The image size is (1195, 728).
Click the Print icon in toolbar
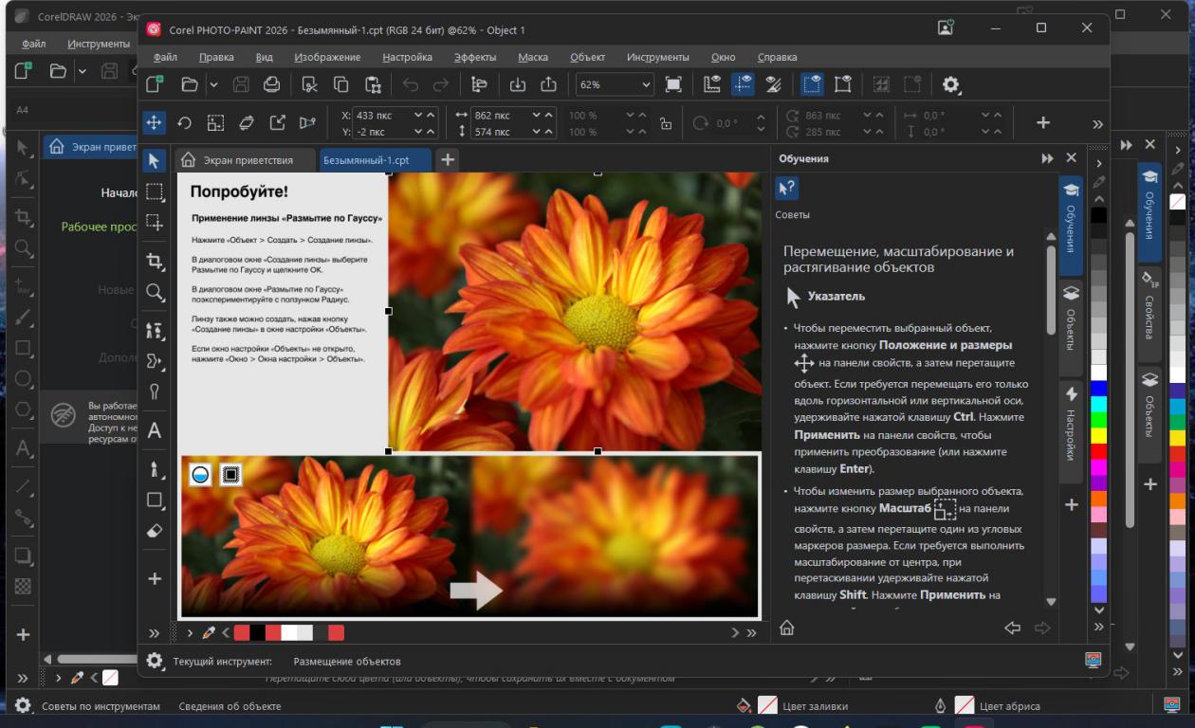pos(271,84)
